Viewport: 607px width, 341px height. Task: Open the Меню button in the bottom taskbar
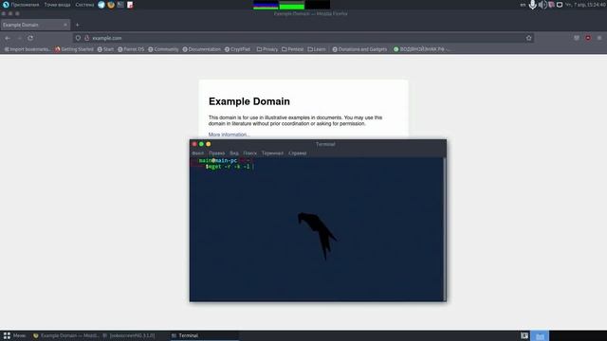tap(14, 335)
